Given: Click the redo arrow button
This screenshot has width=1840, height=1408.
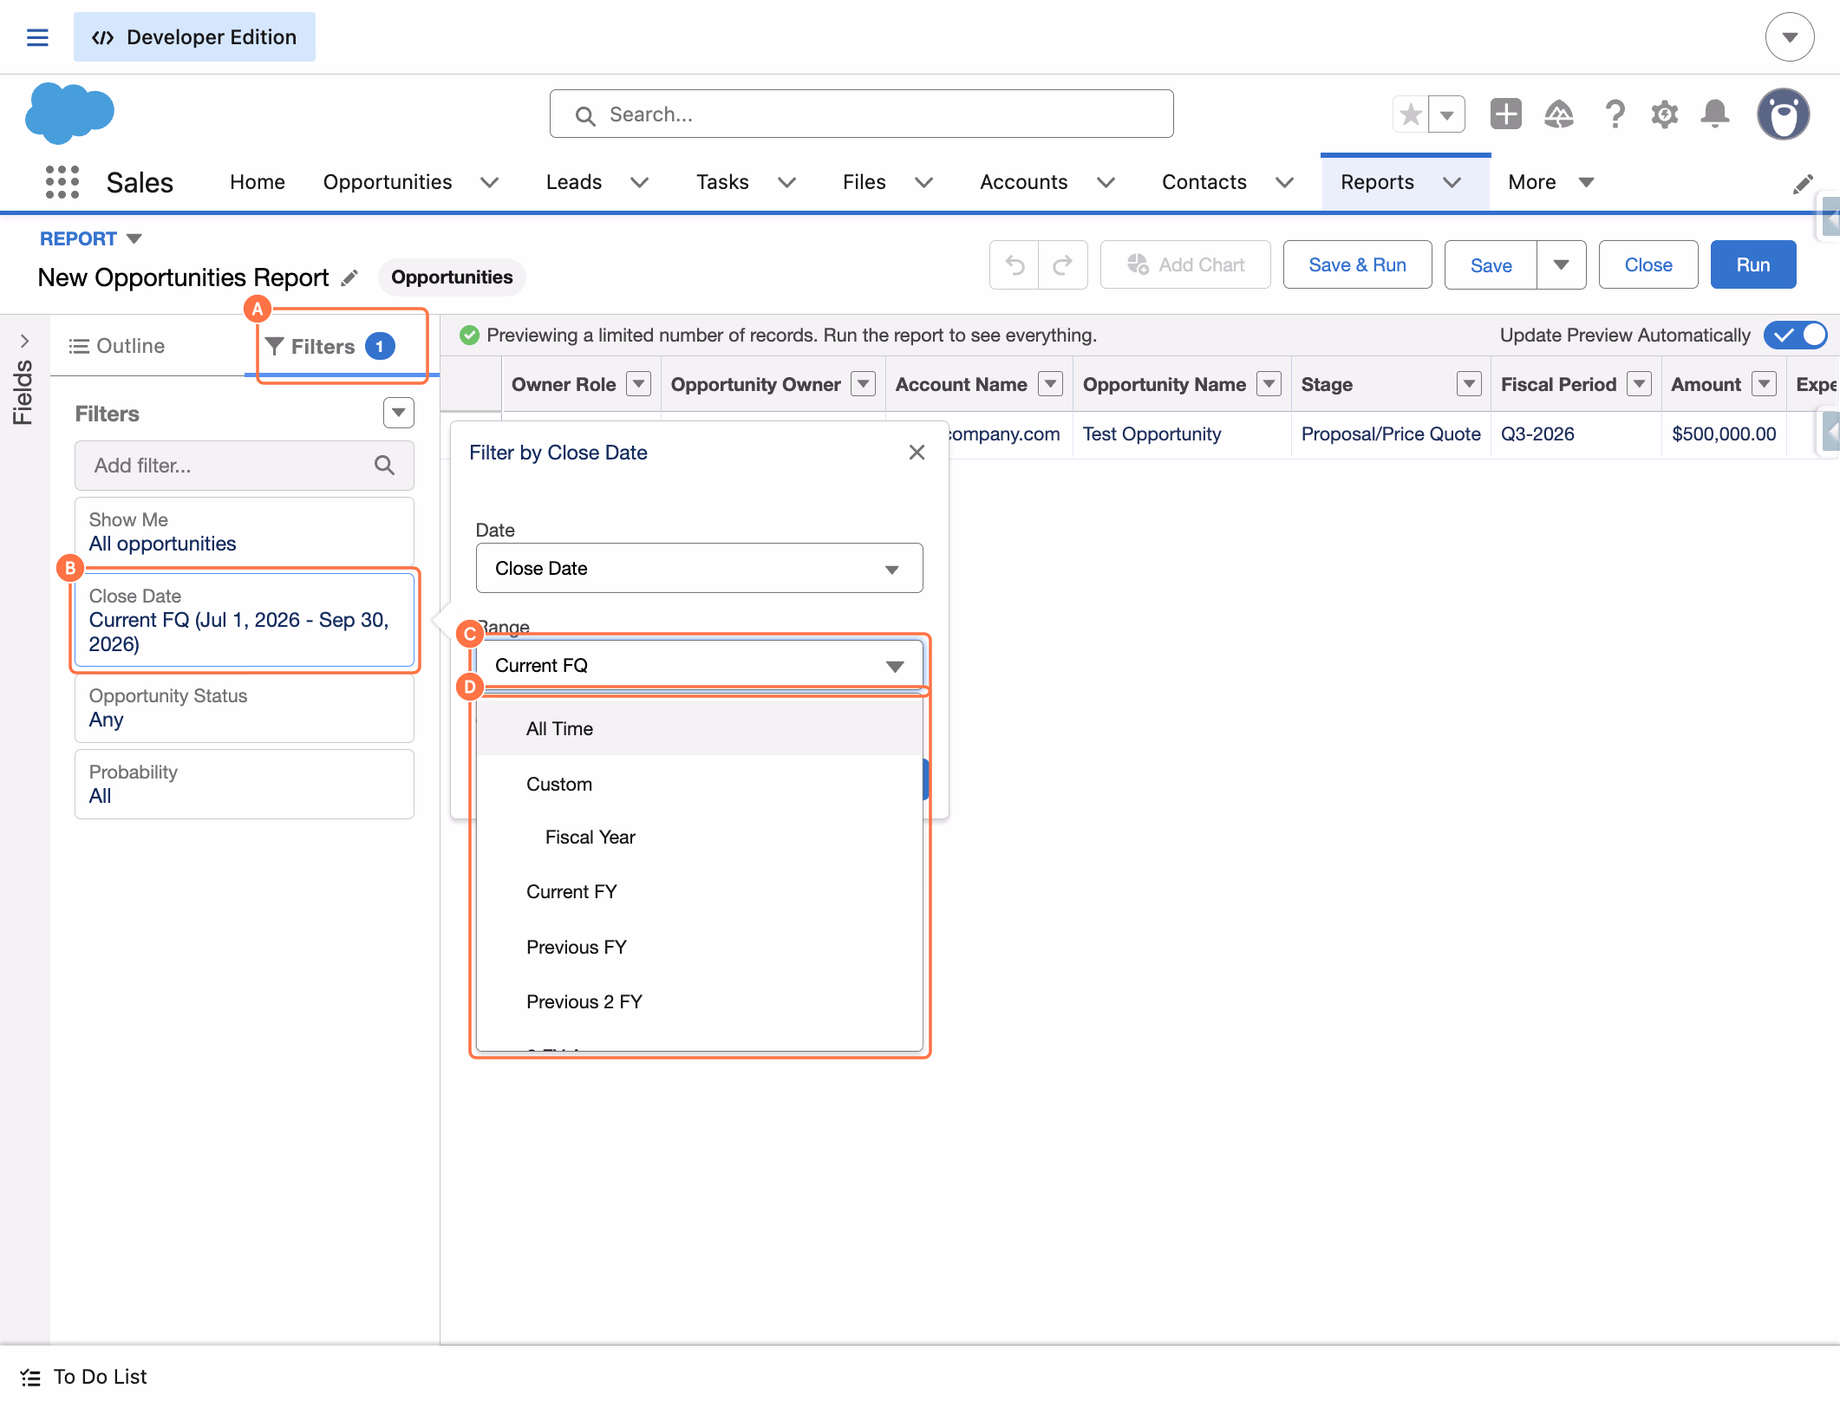Looking at the screenshot, I should [x=1063, y=264].
